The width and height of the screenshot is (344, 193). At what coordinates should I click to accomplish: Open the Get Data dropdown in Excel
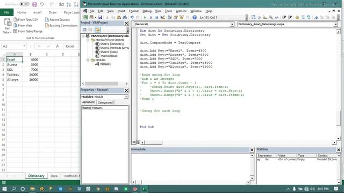point(7,26)
